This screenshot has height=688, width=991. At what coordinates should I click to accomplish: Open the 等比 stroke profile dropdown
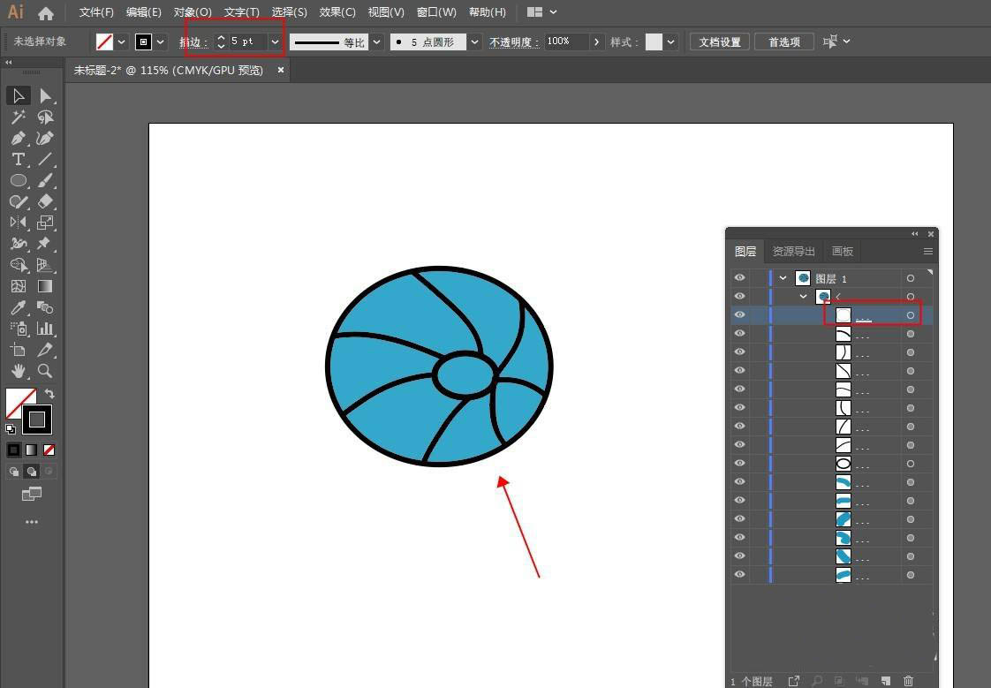(x=376, y=42)
